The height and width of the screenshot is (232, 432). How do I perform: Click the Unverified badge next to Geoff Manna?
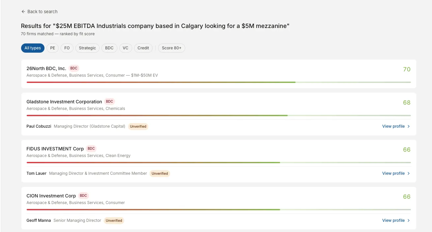114,220
